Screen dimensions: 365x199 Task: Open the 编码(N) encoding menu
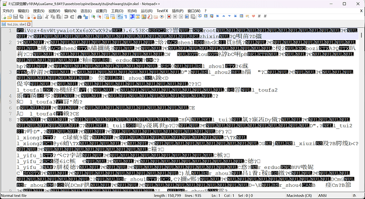pyautogui.click(x=70, y=11)
